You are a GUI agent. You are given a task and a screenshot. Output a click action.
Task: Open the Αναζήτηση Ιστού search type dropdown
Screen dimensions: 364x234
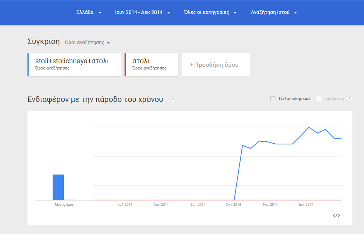[x=274, y=12]
